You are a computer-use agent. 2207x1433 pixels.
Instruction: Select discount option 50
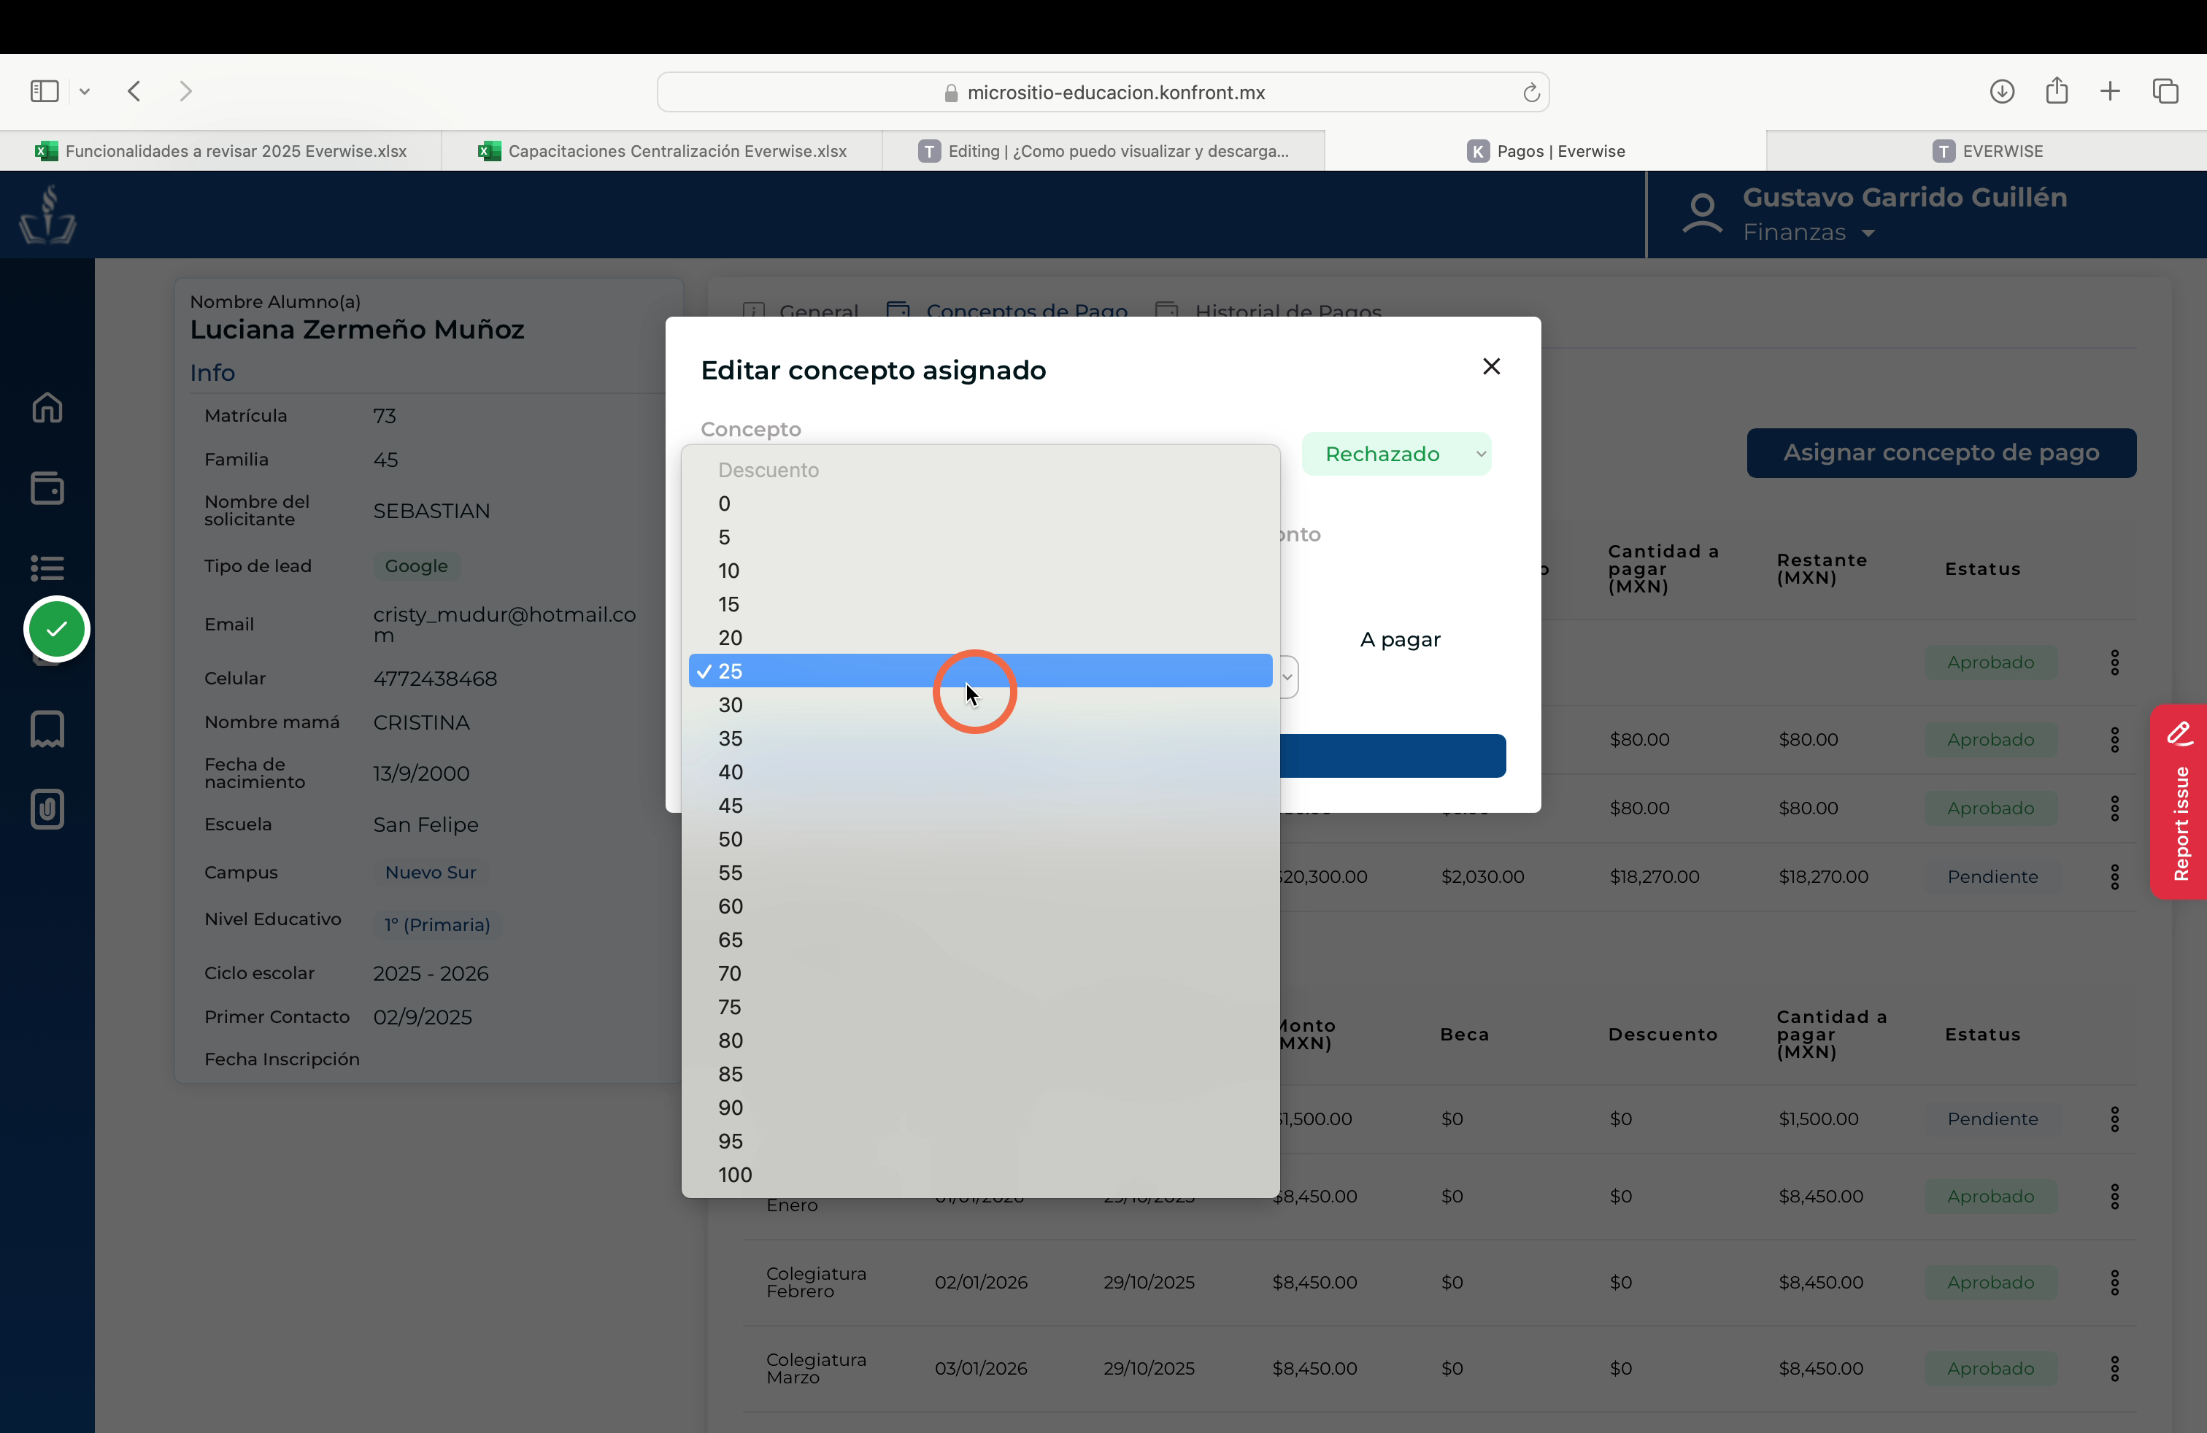pos(980,839)
